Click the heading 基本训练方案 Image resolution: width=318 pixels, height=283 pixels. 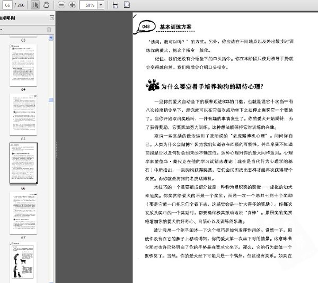175,27
